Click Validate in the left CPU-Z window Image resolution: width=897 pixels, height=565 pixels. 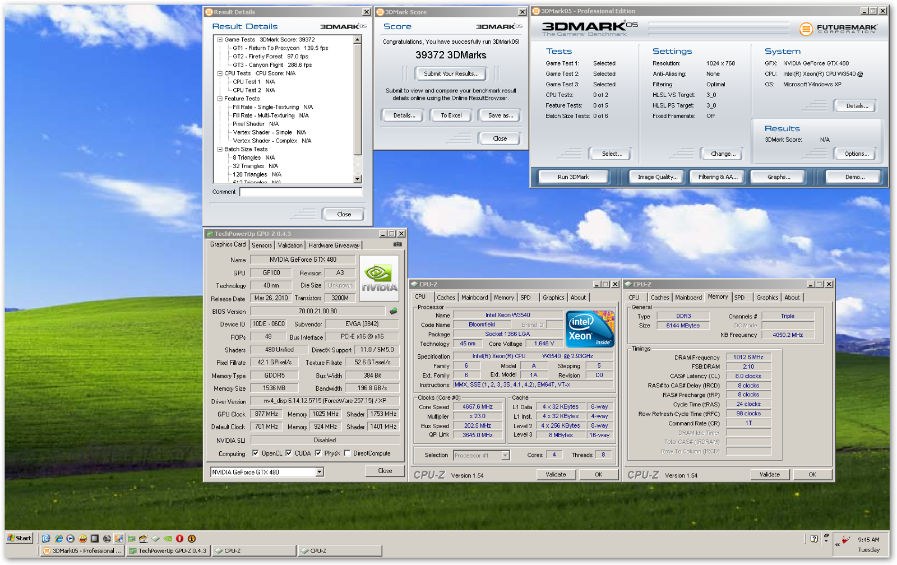(x=556, y=474)
